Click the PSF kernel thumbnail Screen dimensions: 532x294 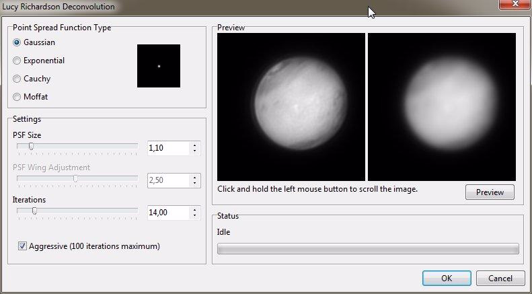coord(159,66)
